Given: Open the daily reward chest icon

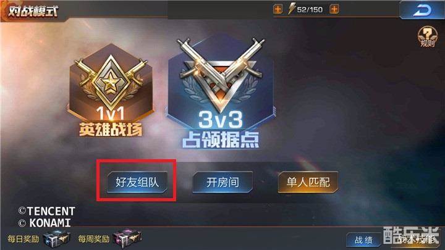Looking at the screenshot, I should (x=57, y=239).
